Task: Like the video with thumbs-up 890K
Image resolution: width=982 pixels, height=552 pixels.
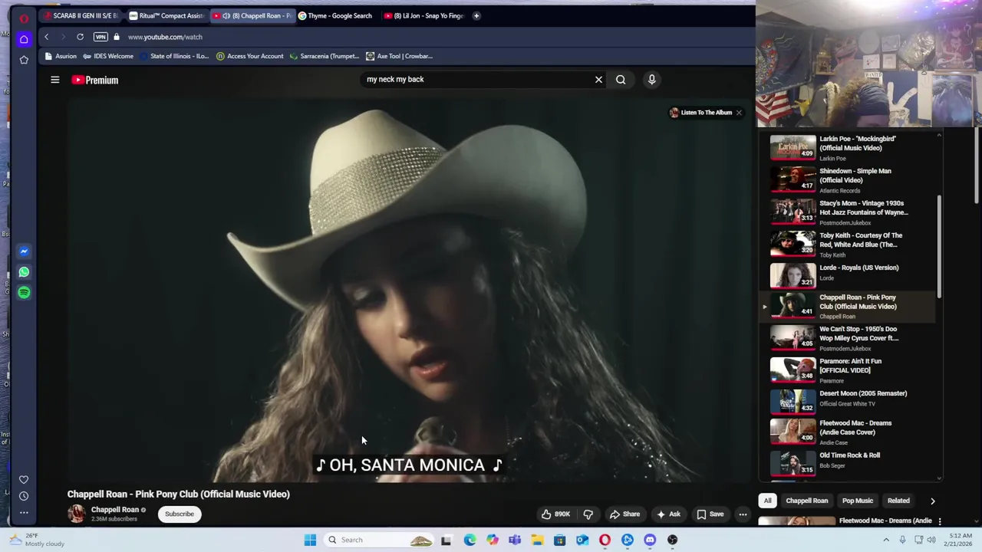Action: click(x=555, y=514)
